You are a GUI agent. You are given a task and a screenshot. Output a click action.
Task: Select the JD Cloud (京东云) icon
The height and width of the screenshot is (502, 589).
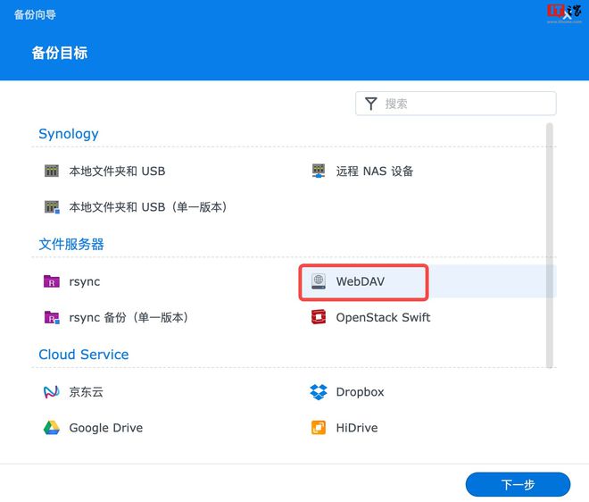click(52, 392)
